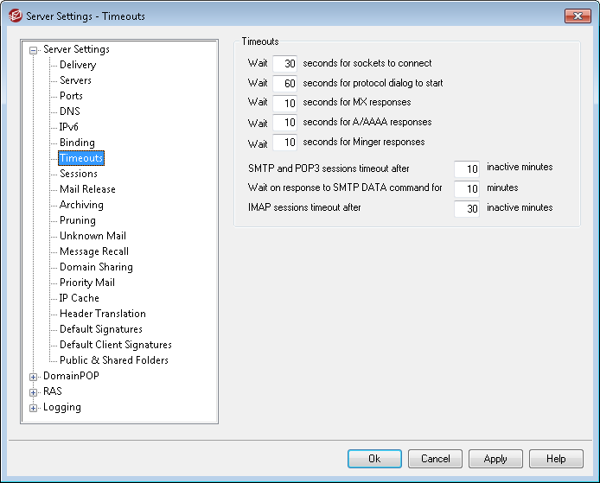Image resolution: width=600 pixels, height=483 pixels.
Task: Expand the Logging tree node
Action: pos(34,408)
